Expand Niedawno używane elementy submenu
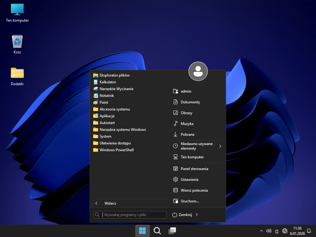The width and height of the screenshot is (316, 237). click(x=197, y=146)
